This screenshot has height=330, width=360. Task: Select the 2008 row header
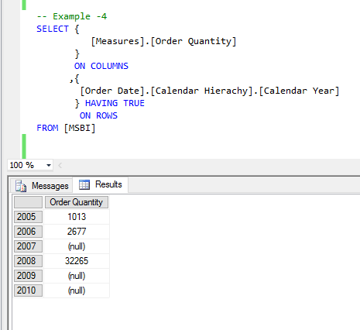(x=28, y=261)
